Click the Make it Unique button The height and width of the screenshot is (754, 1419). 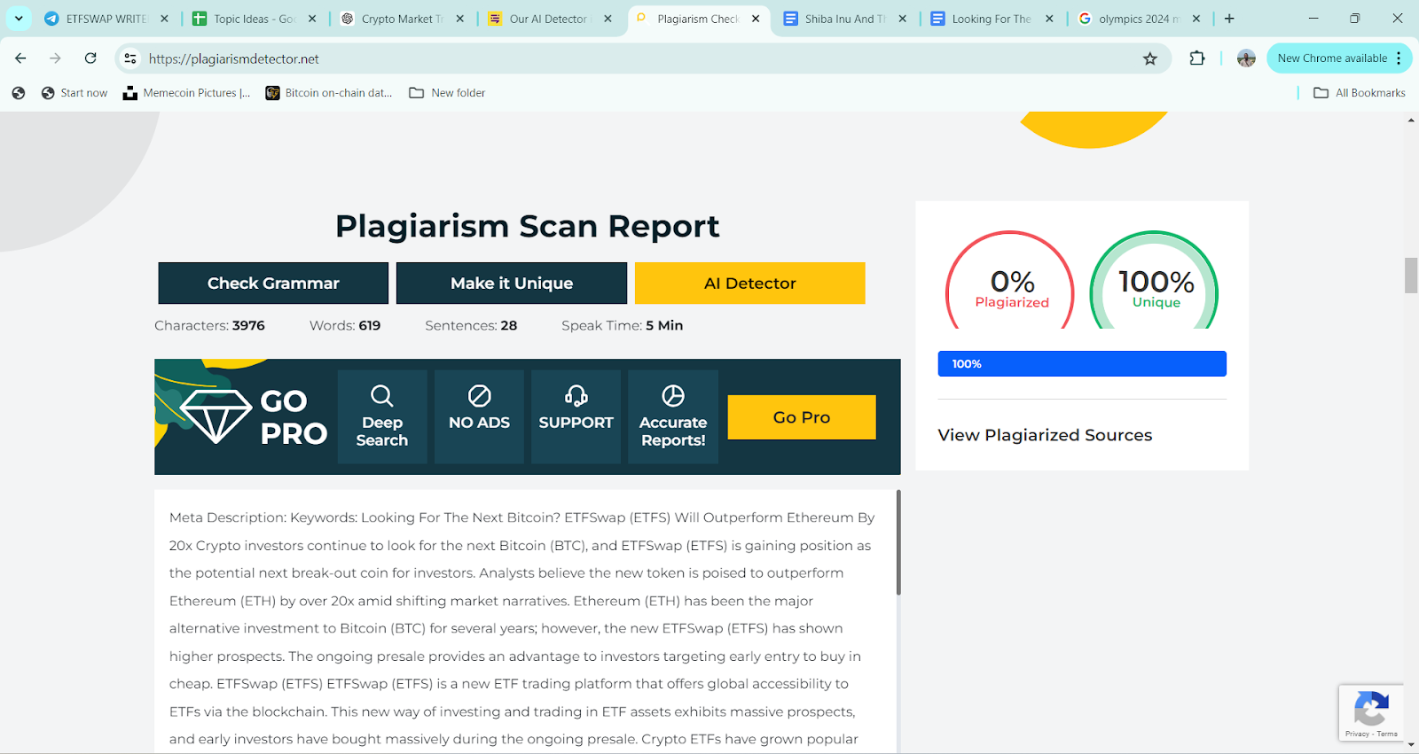pos(512,284)
